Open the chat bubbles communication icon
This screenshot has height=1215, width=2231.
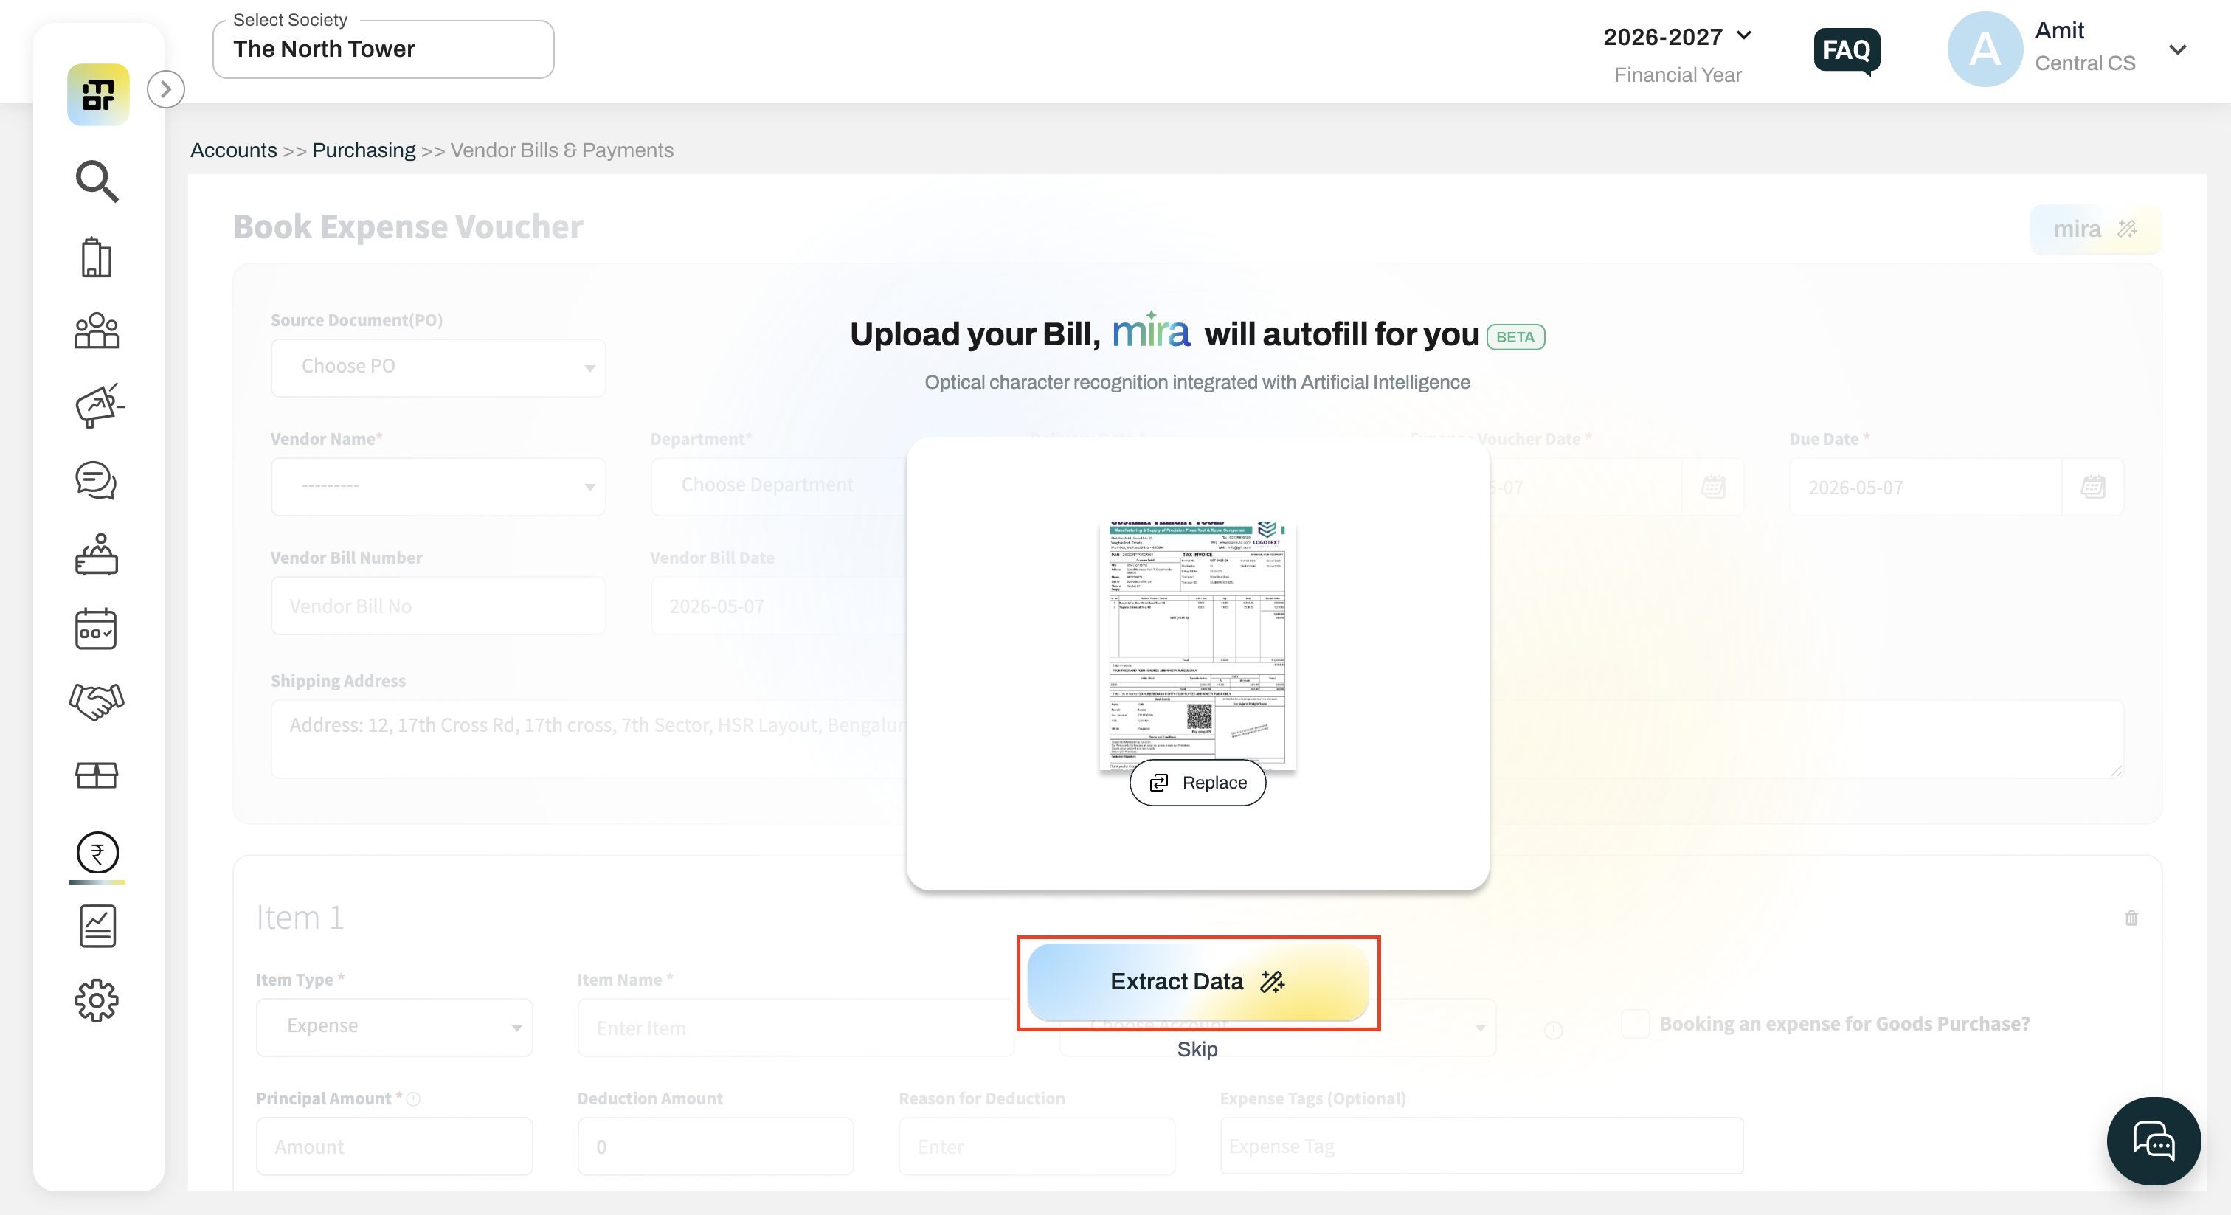97,481
